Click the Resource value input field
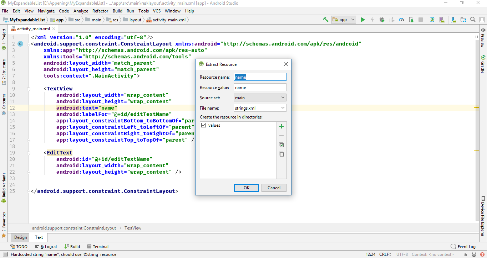 260,87
